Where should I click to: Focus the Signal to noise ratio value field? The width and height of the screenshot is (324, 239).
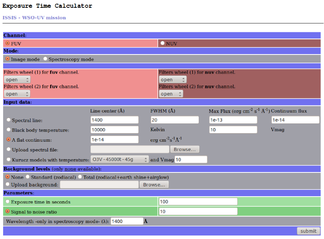coord(198,211)
